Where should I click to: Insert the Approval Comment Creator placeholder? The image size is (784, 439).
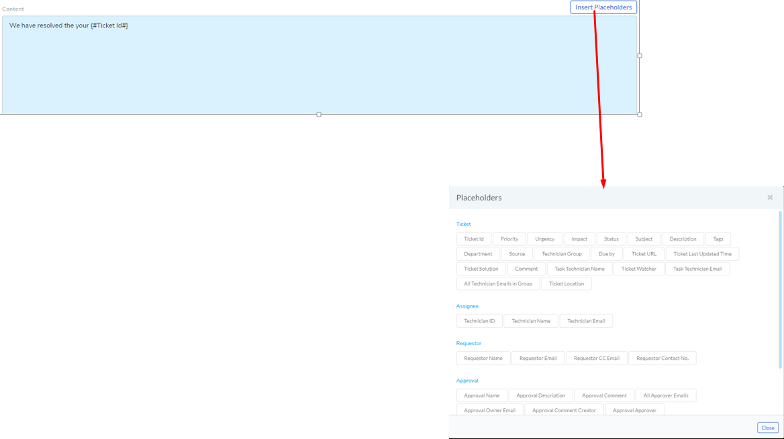tap(564, 411)
